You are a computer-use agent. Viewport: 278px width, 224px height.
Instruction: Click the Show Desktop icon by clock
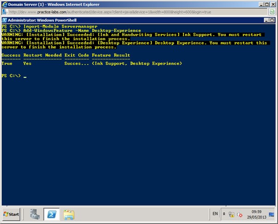pyautogui.click(x=271, y=215)
